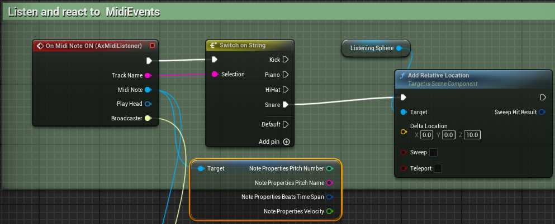
Task: Click the function icon on Add Relative Location
Action: pyautogui.click(x=402, y=75)
